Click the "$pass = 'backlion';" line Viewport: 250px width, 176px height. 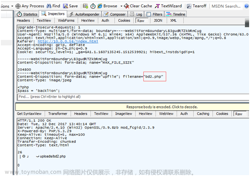pyautogui.click(x=39, y=91)
